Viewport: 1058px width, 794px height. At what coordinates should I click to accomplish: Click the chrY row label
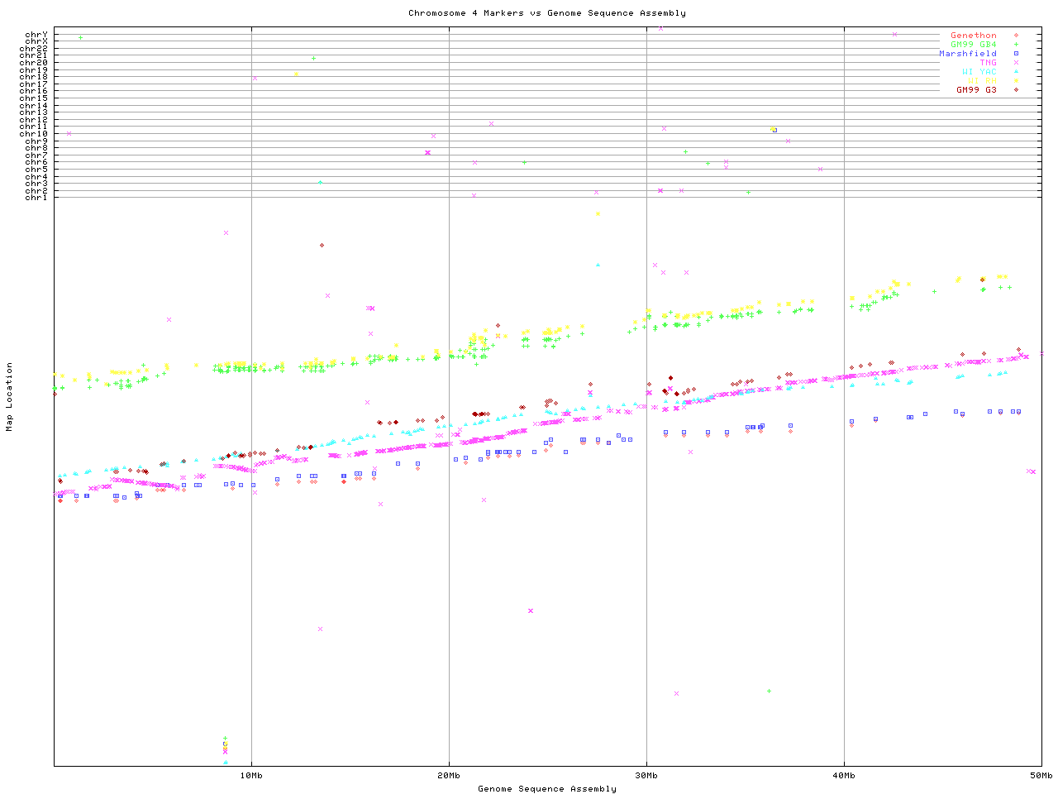[36, 35]
